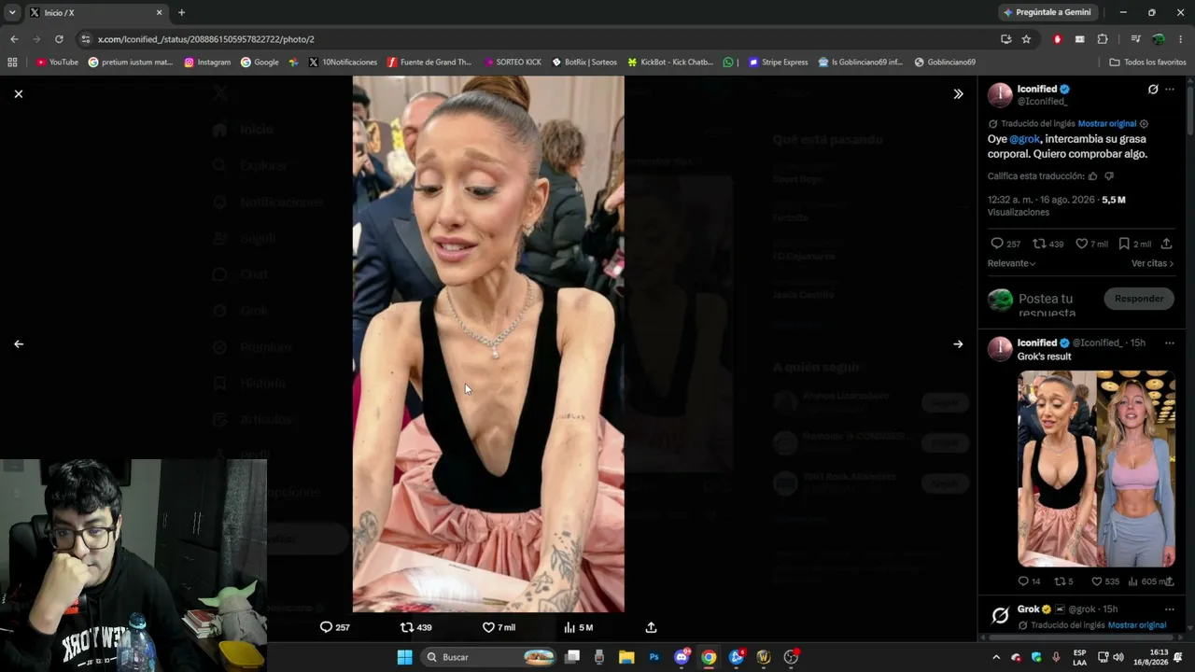The image size is (1195, 672).
Task: Open more options on Iconified's main post
Action: click(1170, 90)
